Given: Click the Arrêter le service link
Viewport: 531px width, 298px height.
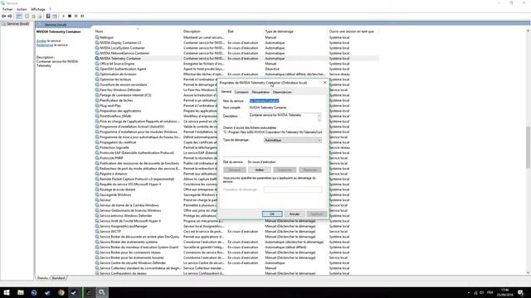Looking at the screenshot, I should (41, 41).
